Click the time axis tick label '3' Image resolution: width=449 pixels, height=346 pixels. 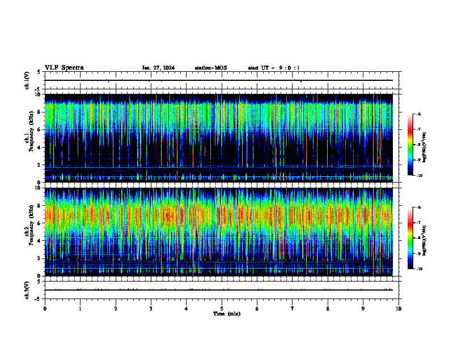click(151, 309)
